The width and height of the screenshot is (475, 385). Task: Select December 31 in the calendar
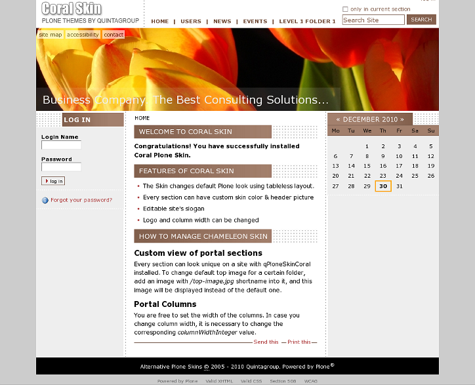coord(400,186)
